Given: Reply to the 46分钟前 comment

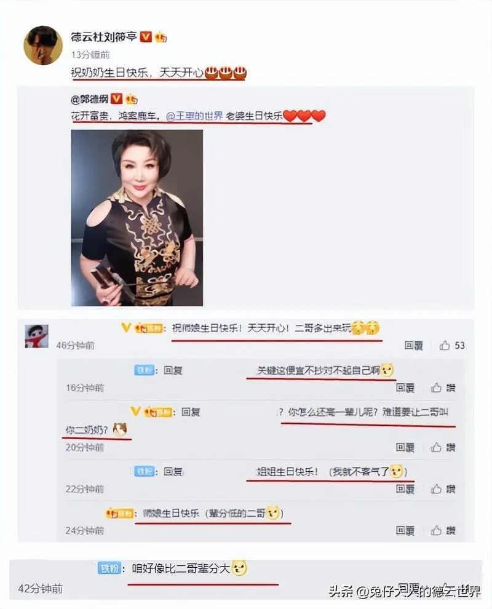Looking at the screenshot, I should pyautogui.click(x=413, y=345).
